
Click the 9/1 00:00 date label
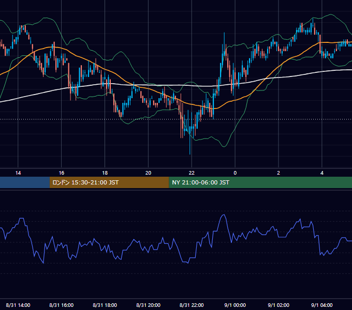click(235, 305)
